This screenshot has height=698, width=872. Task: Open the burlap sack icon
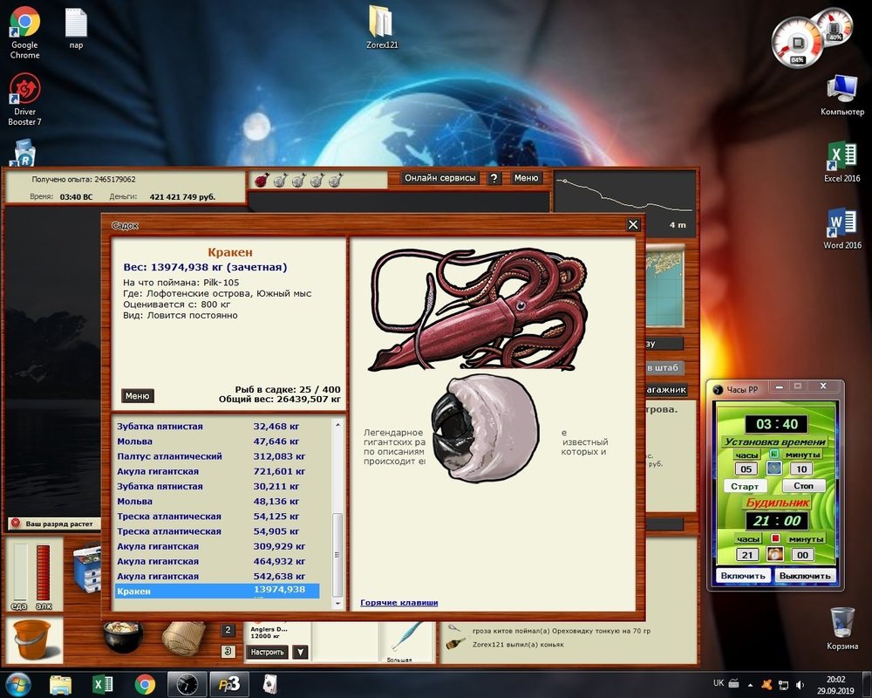point(183,637)
